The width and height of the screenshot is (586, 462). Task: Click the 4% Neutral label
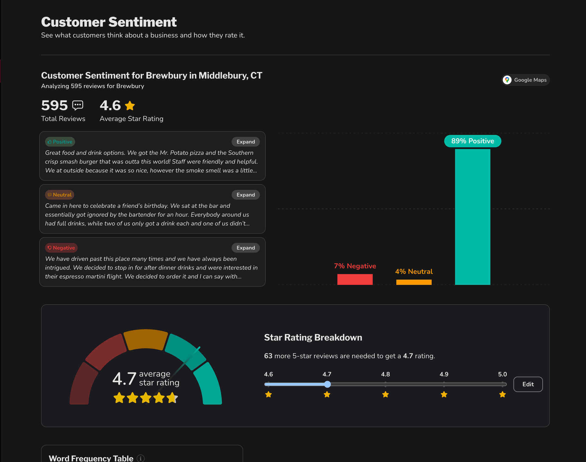click(x=414, y=271)
